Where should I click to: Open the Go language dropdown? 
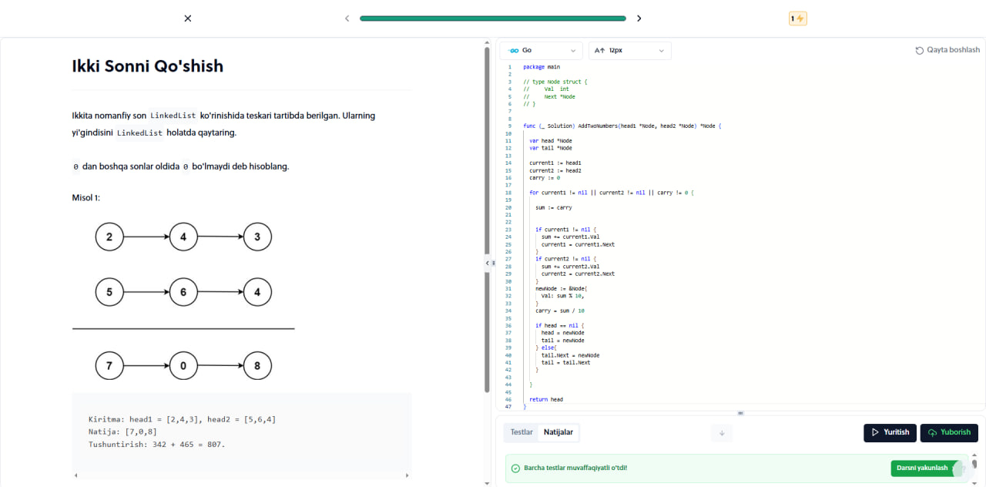(x=542, y=50)
